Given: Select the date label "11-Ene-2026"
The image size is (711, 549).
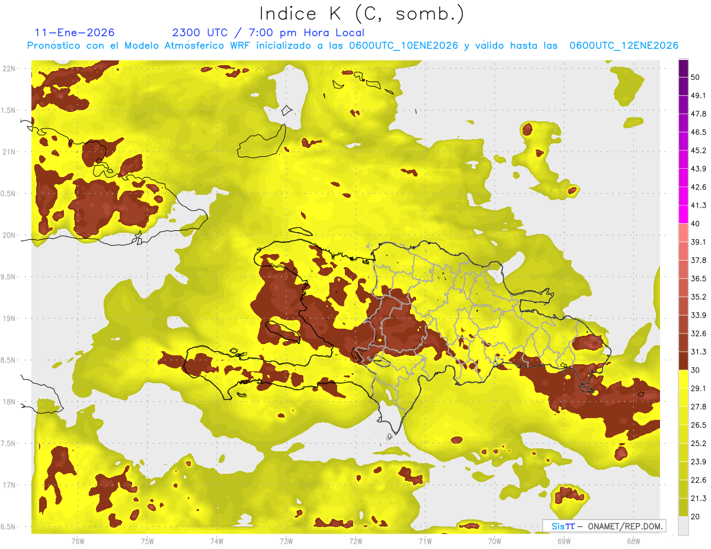Looking at the screenshot, I should 75,33.
